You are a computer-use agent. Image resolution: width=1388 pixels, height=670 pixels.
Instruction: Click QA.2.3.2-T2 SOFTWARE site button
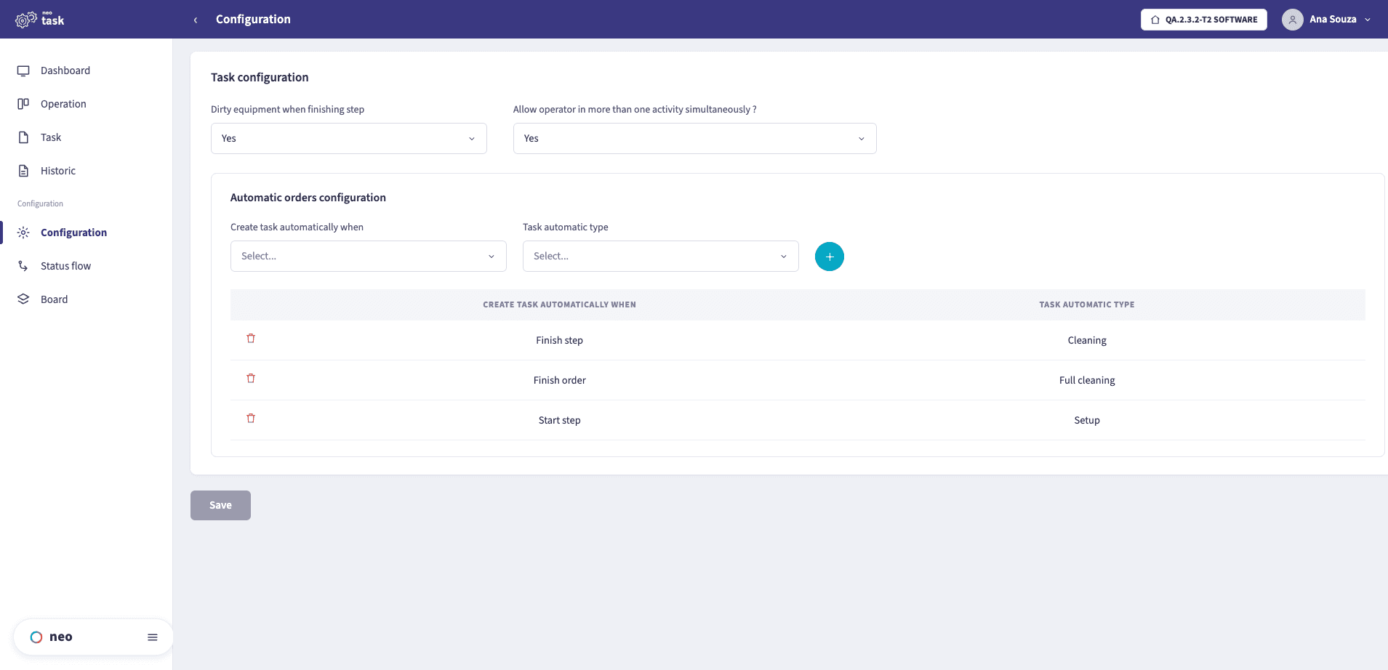(1204, 20)
